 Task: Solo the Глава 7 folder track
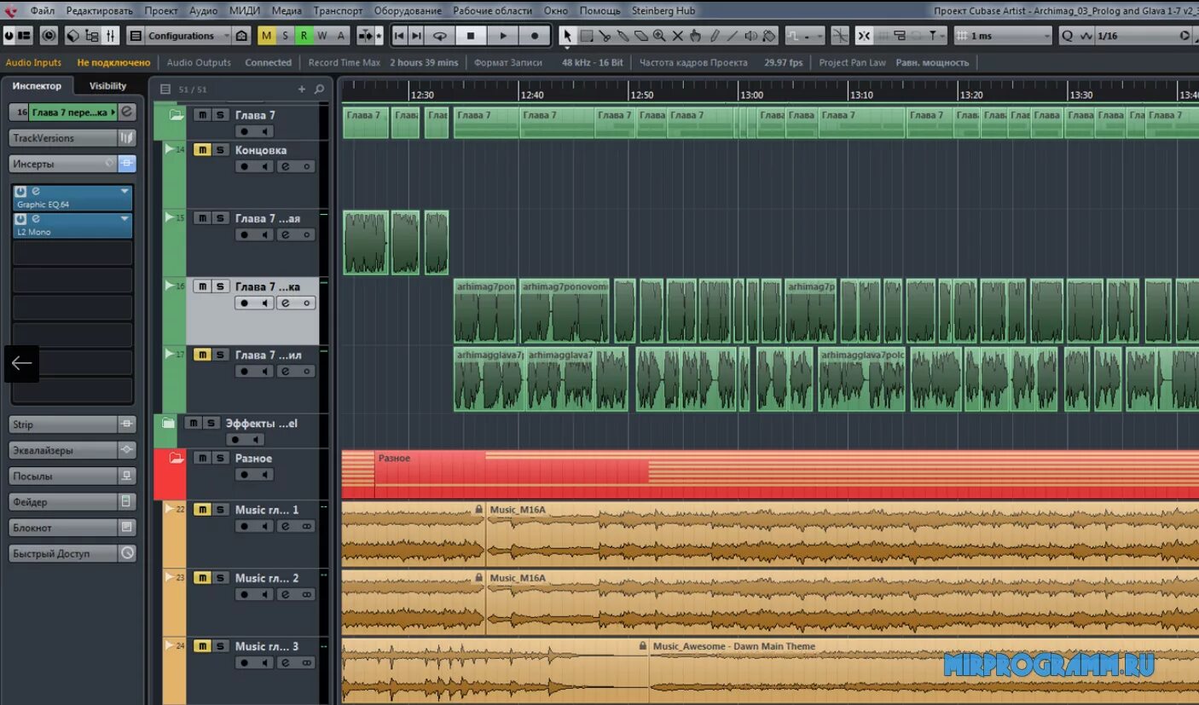pyautogui.click(x=220, y=114)
